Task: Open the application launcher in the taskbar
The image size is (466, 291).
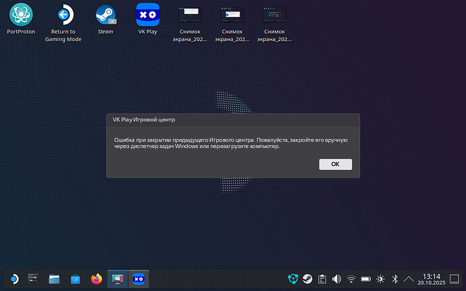Action: [x=13, y=278]
